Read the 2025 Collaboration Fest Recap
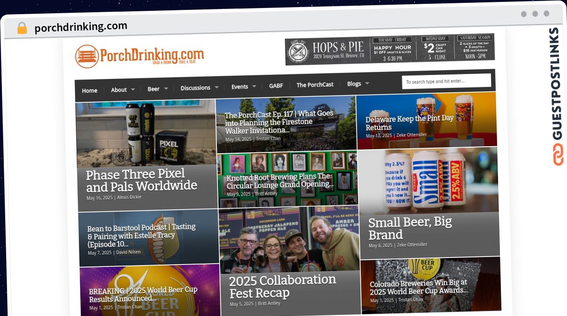Image resolution: width=567 pixels, height=316 pixels. point(283,286)
